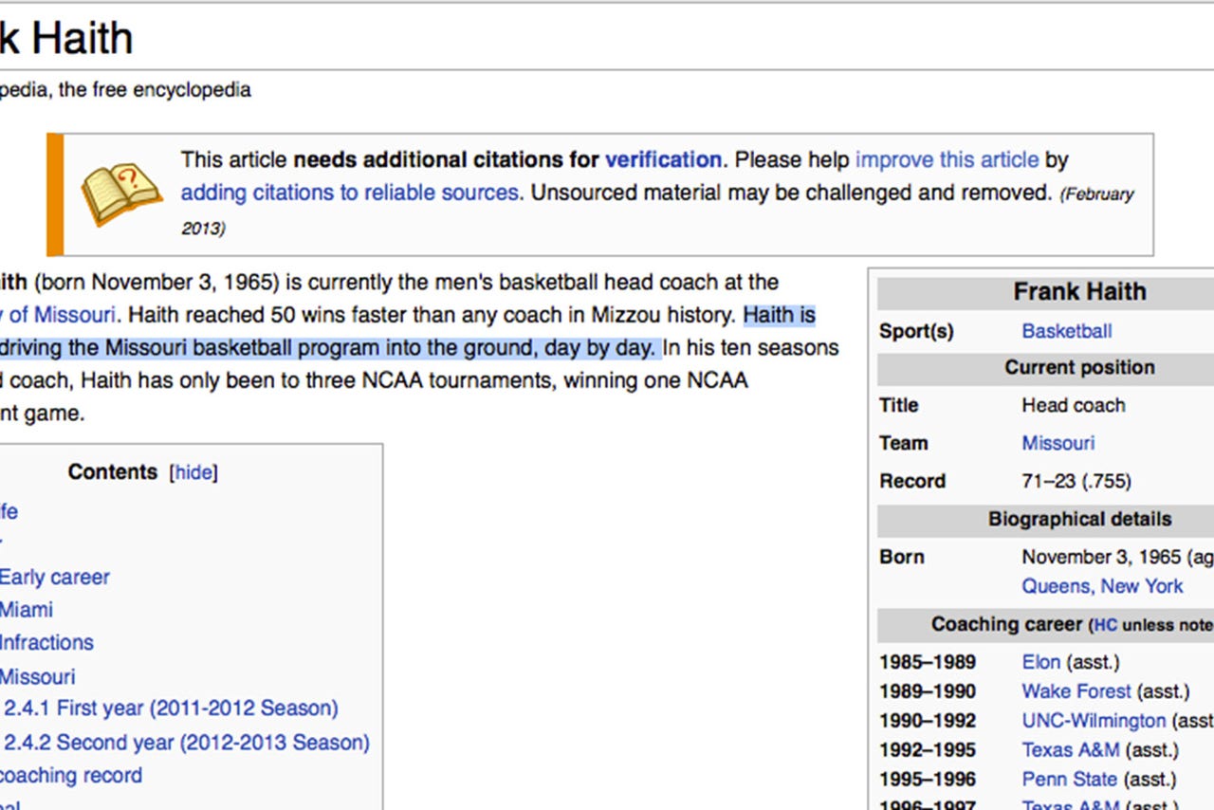The height and width of the screenshot is (810, 1214).
Task: Open the 'verification' link in the notice
Action: [663, 159]
